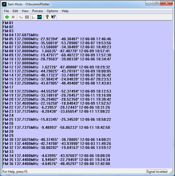The image size is (175, 176).
Task: Show the waveform view icon
Action: tap(21, 17)
